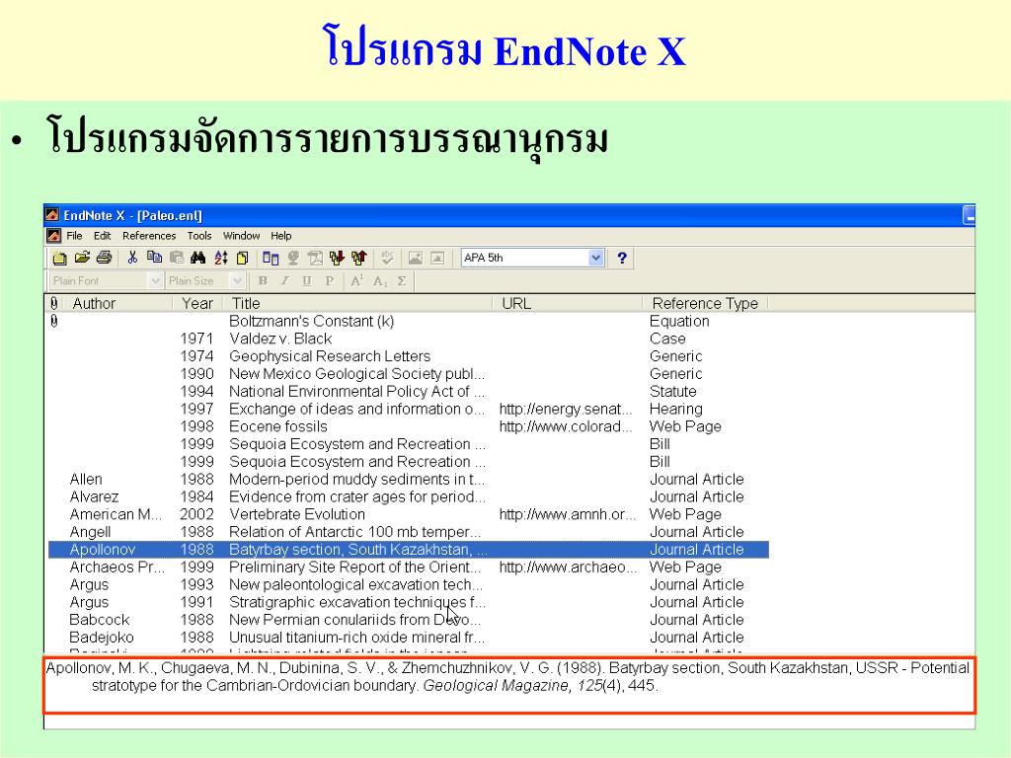Open the Window menu

click(x=241, y=236)
